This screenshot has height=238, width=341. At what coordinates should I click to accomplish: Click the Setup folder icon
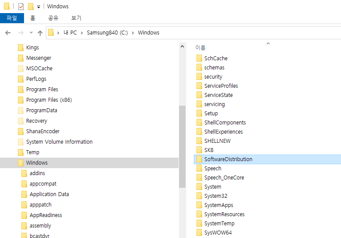[199, 114]
